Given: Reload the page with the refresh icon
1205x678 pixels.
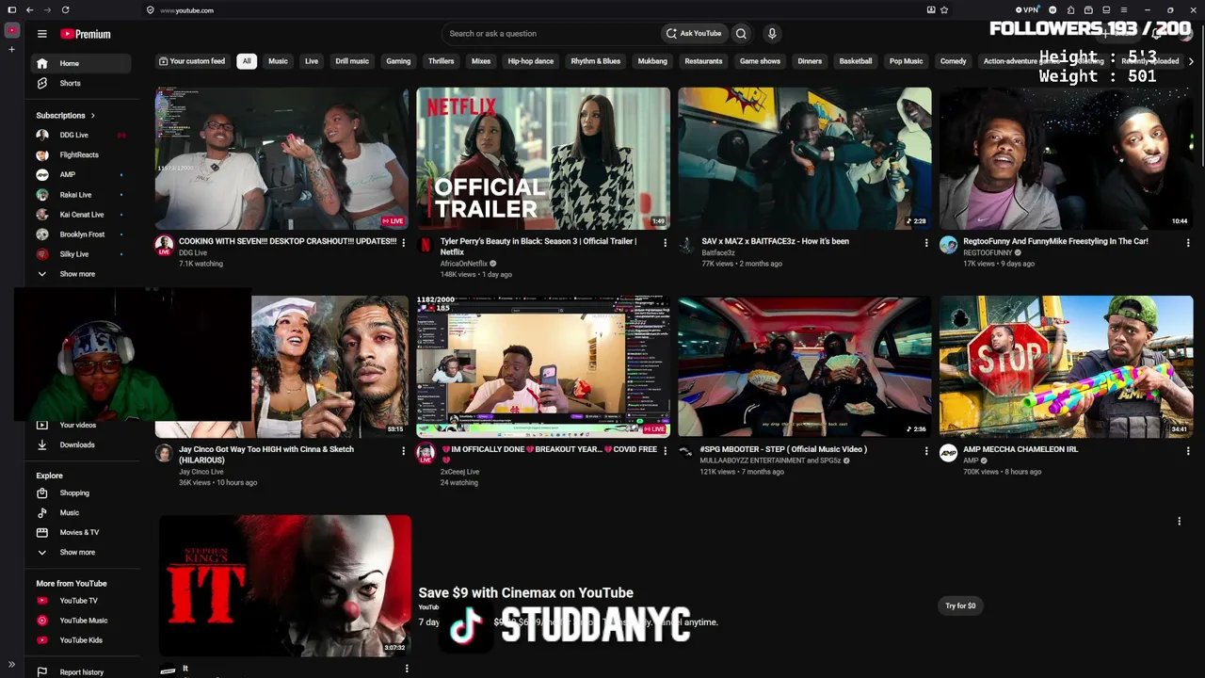Looking at the screenshot, I should click(65, 9).
